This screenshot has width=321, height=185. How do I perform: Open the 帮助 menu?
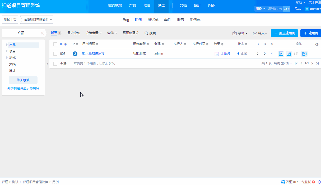[300, 2]
